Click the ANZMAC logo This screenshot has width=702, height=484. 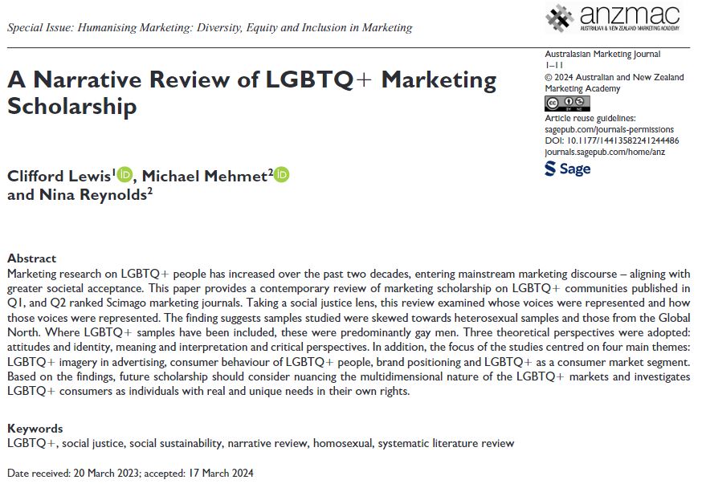click(x=611, y=19)
